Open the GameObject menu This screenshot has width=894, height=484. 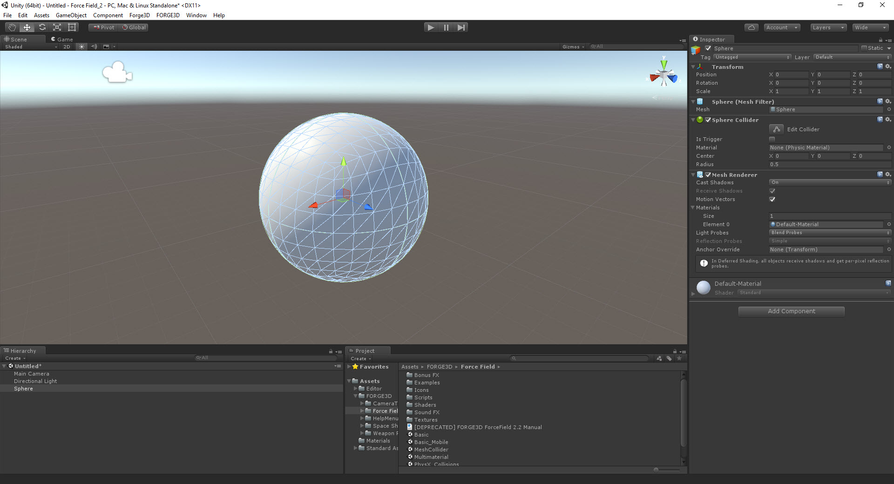click(x=71, y=15)
